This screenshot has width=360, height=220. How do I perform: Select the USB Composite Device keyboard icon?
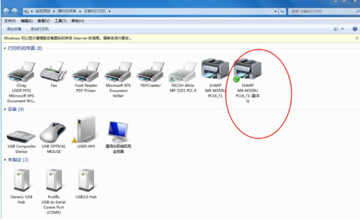21,136
